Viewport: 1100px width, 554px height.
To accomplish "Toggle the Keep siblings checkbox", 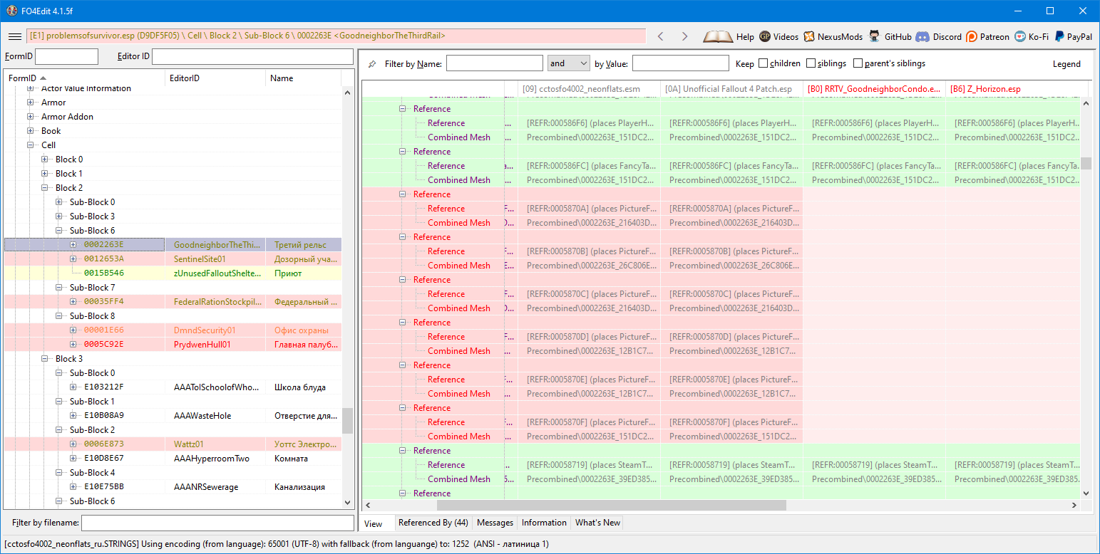I will click(x=811, y=63).
